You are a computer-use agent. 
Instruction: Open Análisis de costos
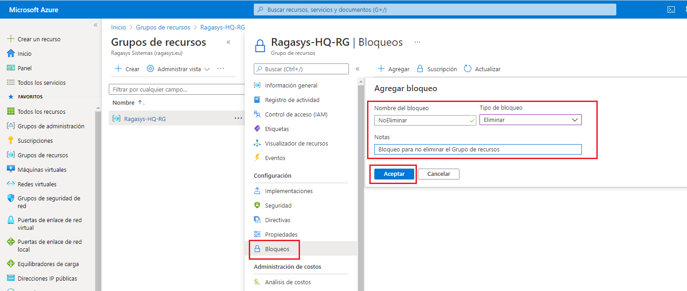click(282, 282)
